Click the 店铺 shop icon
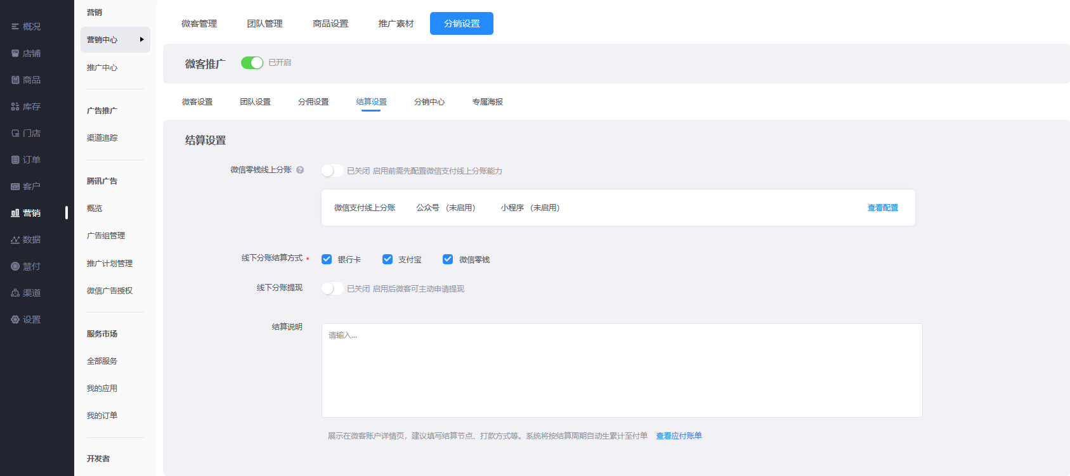Screen dimensions: 1070x476 click(x=15, y=53)
